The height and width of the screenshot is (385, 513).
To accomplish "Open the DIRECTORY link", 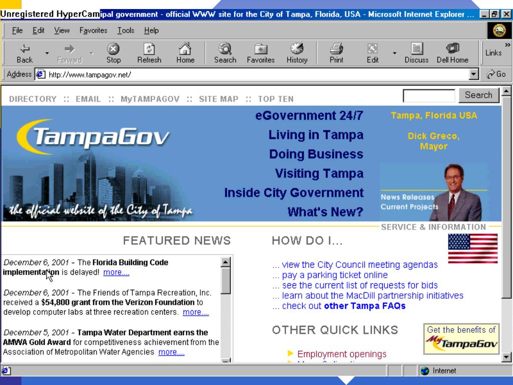I will pos(33,99).
